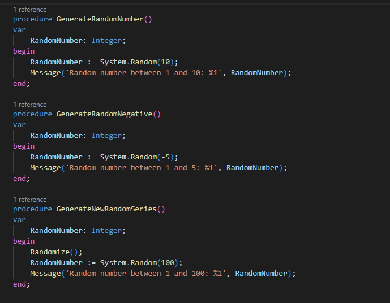This screenshot has height=303, width=390.
Task: Open the reference CodeLens above GenerateNewRandomSeries
Action: coord(30,200)
